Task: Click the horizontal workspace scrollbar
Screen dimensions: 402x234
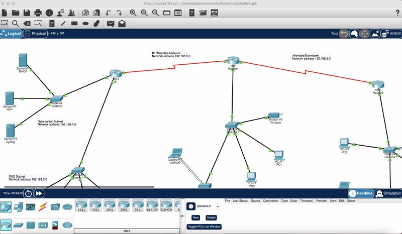Action: tap(79, 187)
